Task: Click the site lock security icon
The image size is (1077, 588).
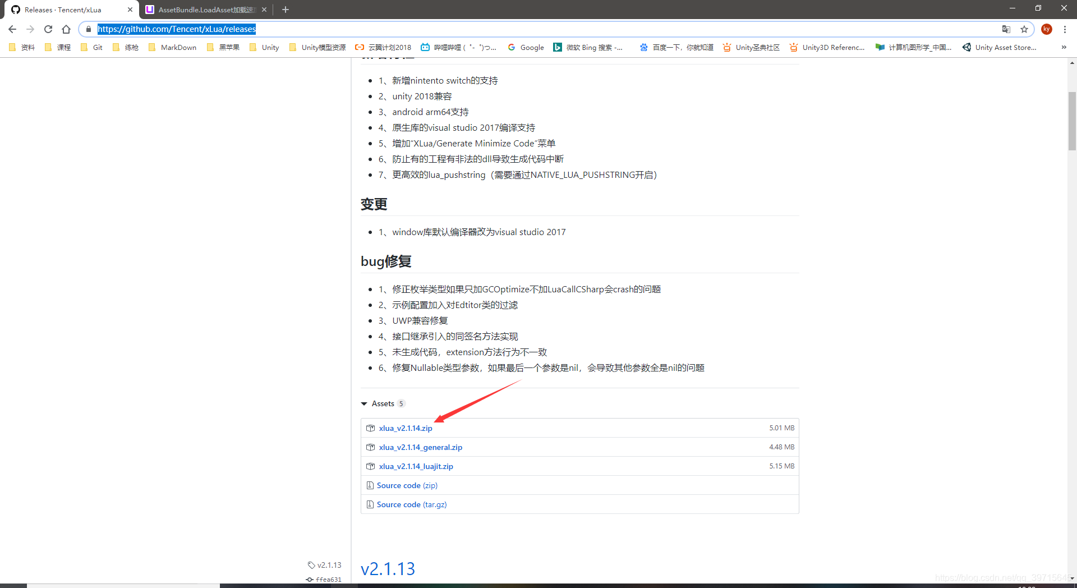Action: coord(89,29)
